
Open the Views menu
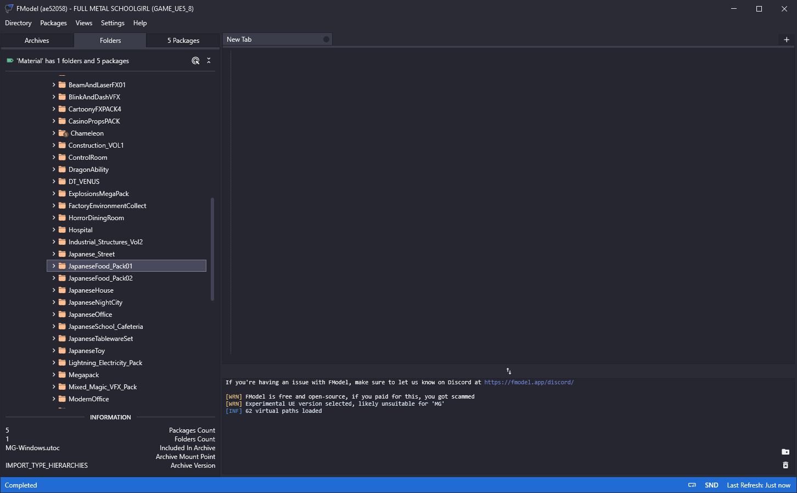pyautogui.click(x=84, y=23)
